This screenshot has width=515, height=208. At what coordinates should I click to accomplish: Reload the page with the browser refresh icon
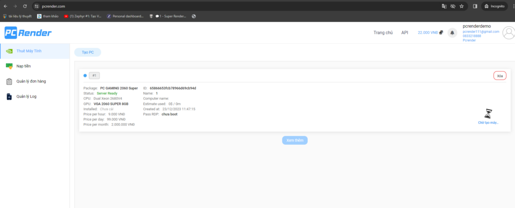(x=25, y=6)
